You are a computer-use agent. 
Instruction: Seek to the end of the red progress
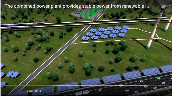(53, 85)
